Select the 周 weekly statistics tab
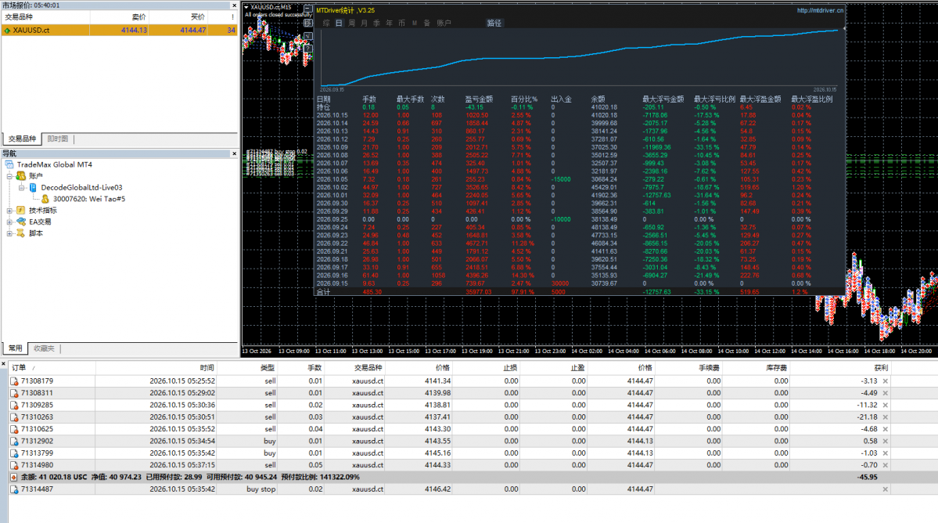 [x=352, y=23]
